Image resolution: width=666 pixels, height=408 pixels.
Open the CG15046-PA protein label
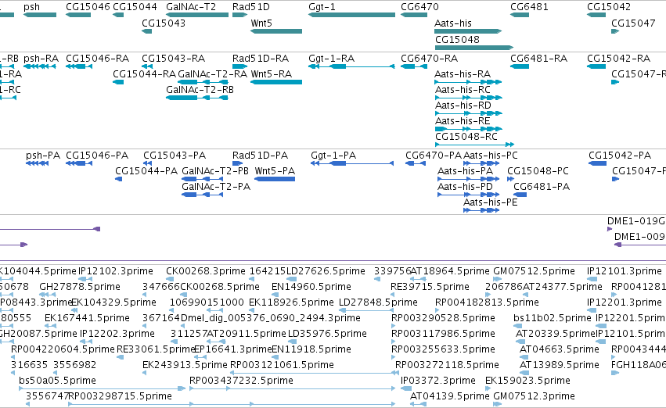tap(97, 156)
